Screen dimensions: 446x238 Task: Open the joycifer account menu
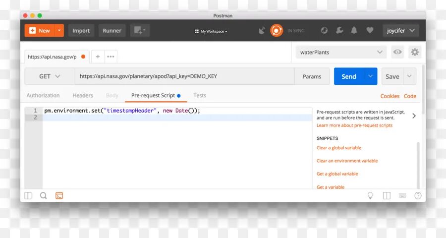tap(401, 30)
